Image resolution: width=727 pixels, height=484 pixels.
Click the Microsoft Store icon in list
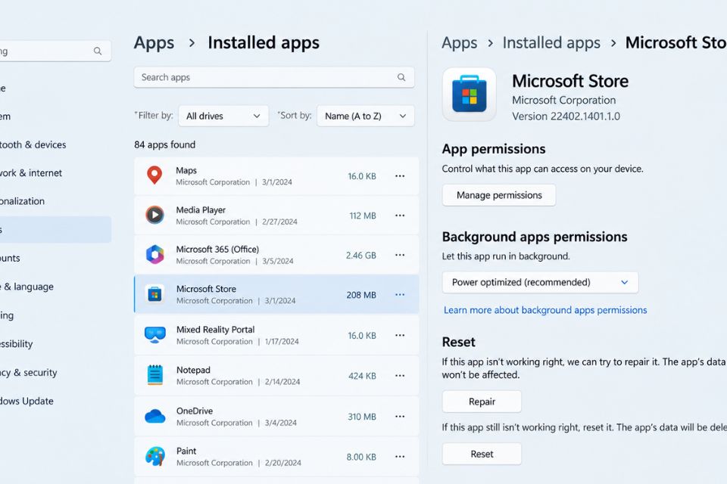click(154, 294)
